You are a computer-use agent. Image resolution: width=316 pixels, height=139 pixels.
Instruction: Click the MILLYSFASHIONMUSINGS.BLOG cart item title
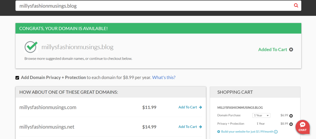point(240,108)
